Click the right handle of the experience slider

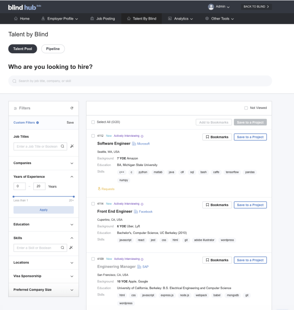click(74, 196)
